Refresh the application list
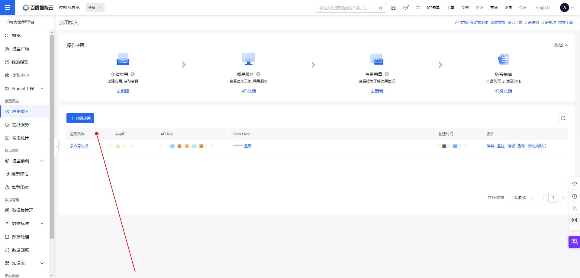 (563, 118)
